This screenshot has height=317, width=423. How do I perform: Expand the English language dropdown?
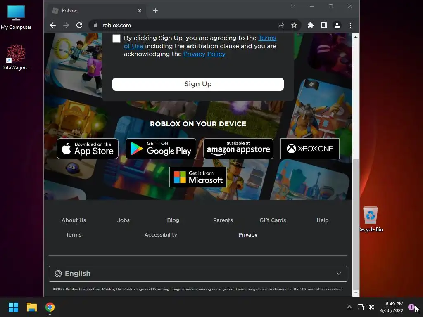(198, 274)
